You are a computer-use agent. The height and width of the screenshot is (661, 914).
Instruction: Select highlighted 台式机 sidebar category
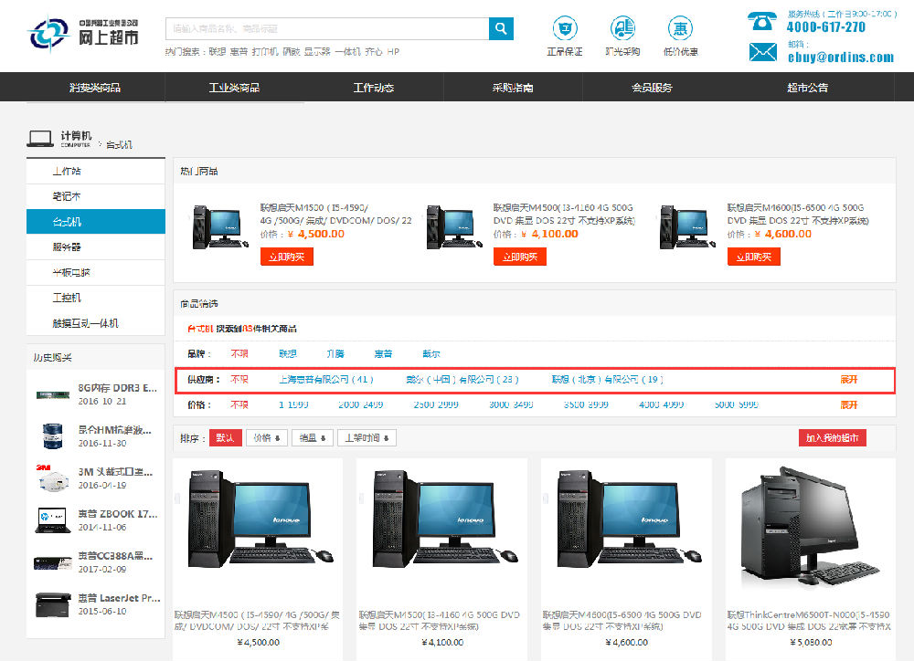[96, 222]
